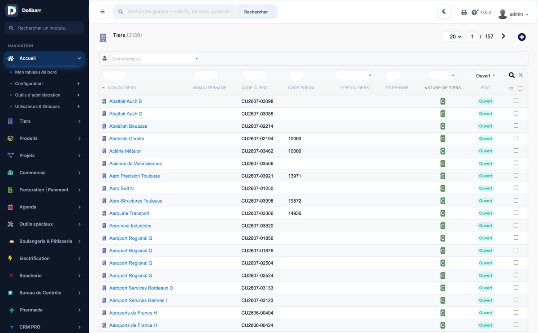The width and height of the screenshot is (538, 333).
Task: Open Aéro-Structures Toulouse link
Action: [x=136, y=201]
